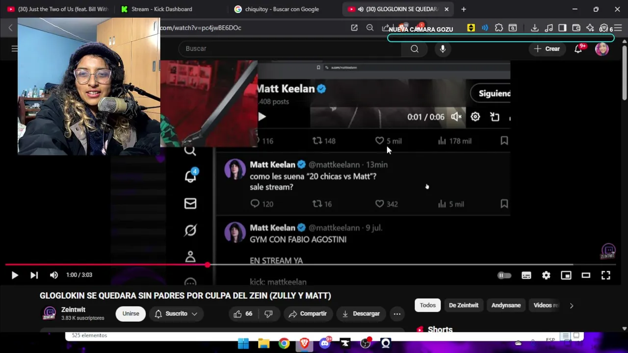Reply to the "20 chicas vs Matt" tweet
The height and width of the screenshot is (353, 628).
pos(255,204)
